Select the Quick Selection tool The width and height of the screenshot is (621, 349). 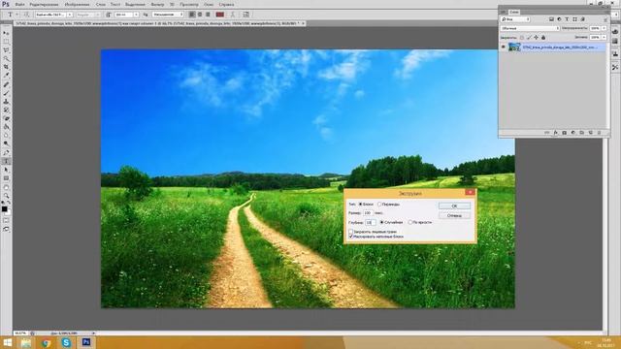6,58
